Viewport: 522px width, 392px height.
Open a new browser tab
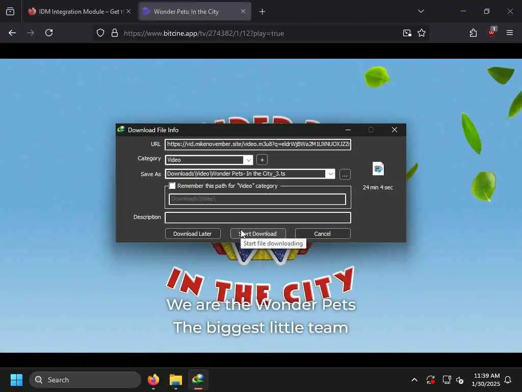coord(262,12)
